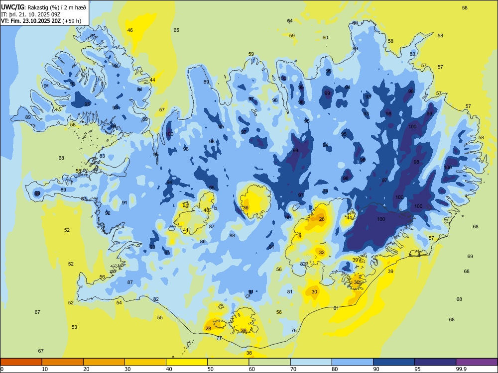Click the 'VT: Fim. 23.10.2025 20Z (+59 h)' line
This screenshot has height=373, width=498.
pos(41,21)
